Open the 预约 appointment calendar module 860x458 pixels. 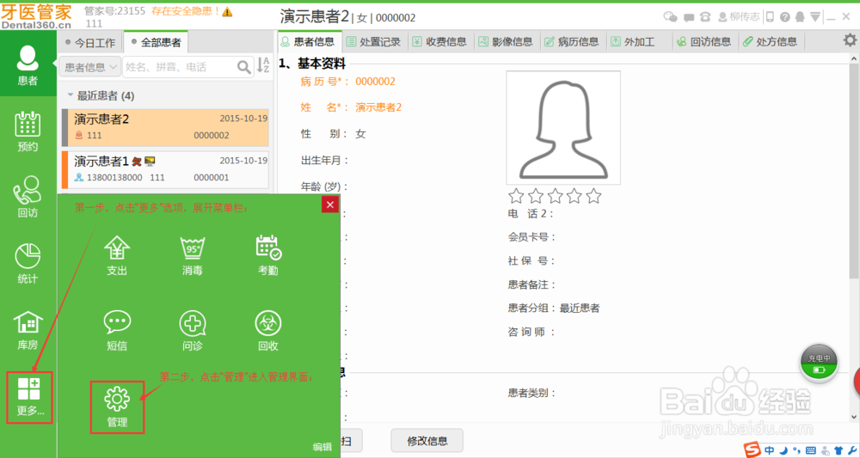coord(28,131)
